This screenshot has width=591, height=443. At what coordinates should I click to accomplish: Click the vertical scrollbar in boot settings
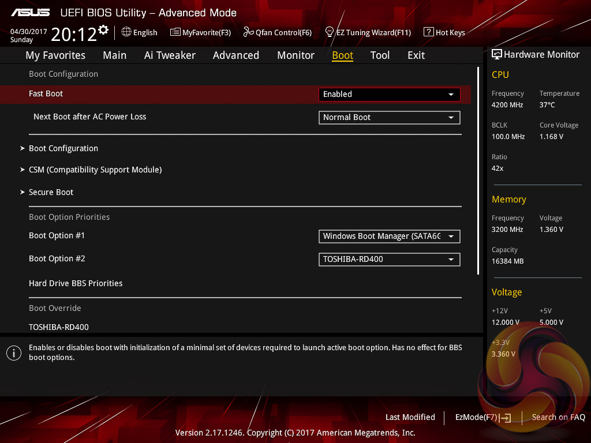[x=478, y=170]
